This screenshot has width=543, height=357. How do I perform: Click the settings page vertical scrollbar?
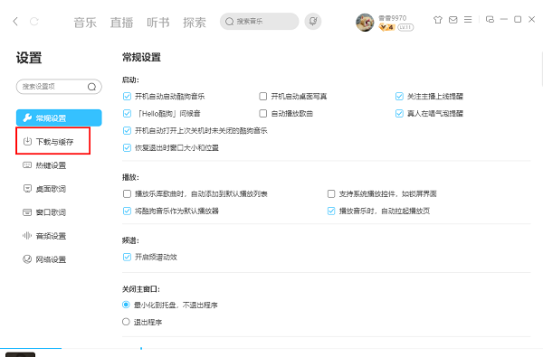point(541,70)
